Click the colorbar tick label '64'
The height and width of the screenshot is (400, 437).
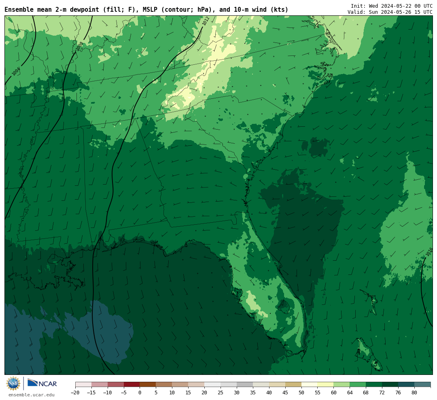[350, 392]
